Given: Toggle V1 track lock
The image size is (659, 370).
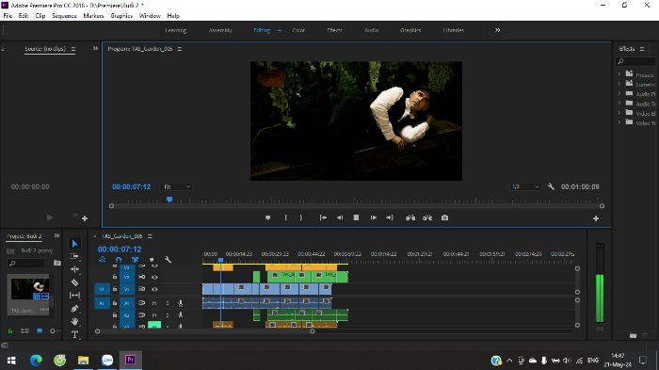Looking at the screenshot, I should point(114,289).
